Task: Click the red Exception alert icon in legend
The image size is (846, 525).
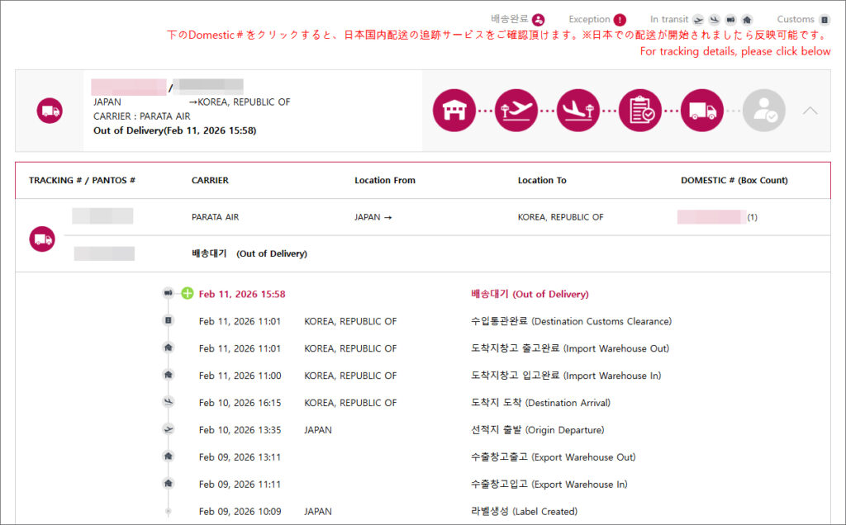Action: (x=620, y=20)
